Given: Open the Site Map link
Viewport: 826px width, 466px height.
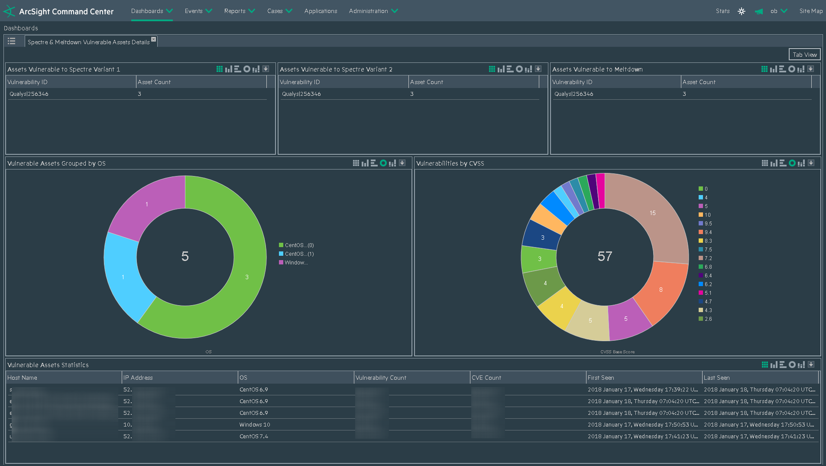Looking at the screenshot, I should click(810, 11).
